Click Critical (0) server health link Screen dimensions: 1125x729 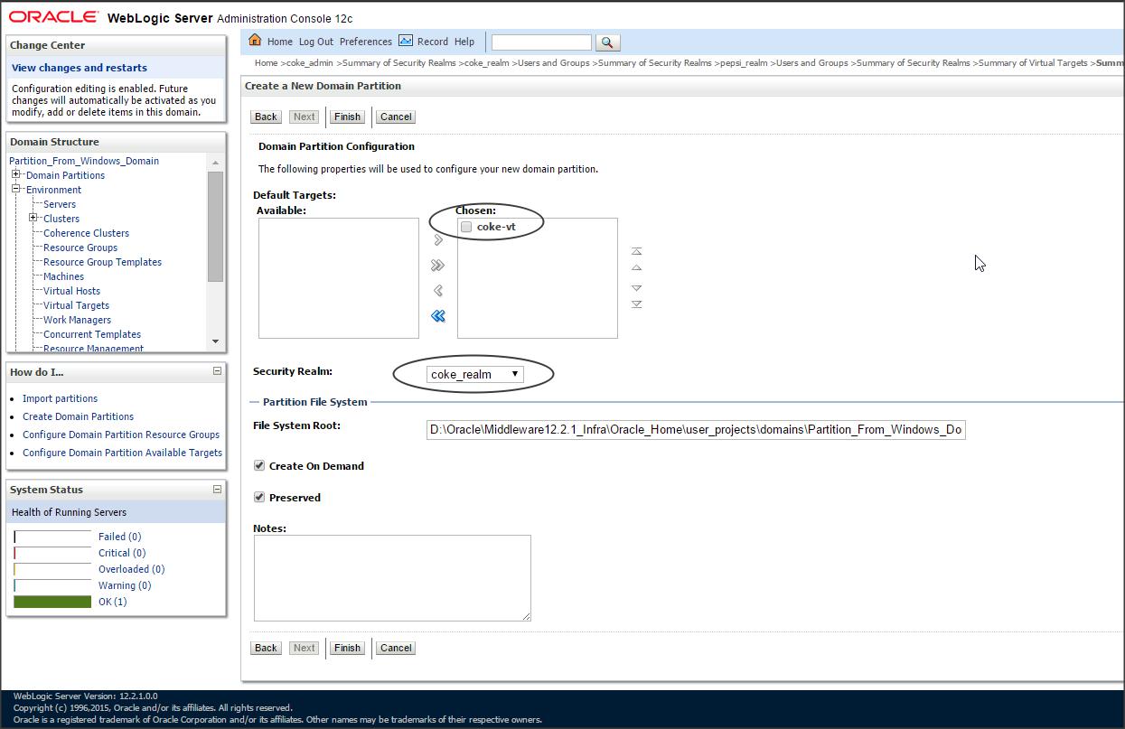[122, 553]
